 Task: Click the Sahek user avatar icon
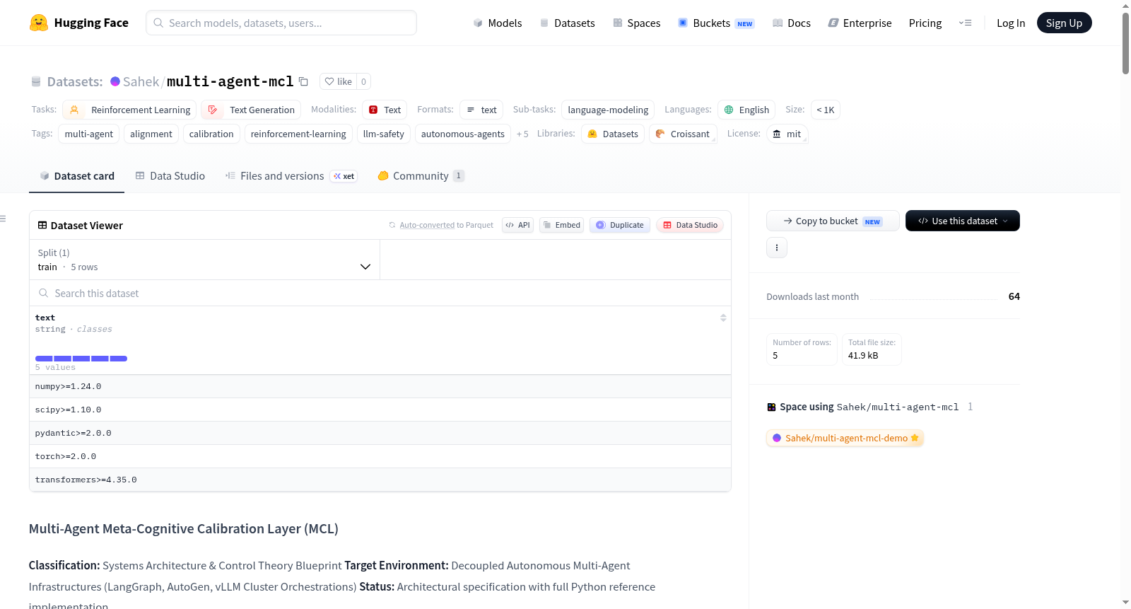(x=115, y=81)
